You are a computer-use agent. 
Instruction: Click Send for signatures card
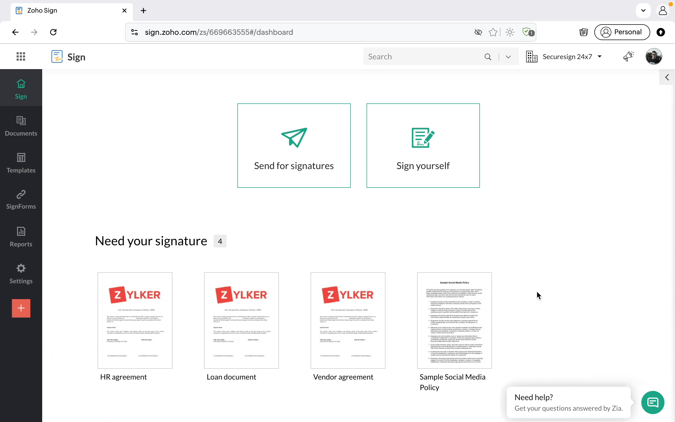pos(294,145)
